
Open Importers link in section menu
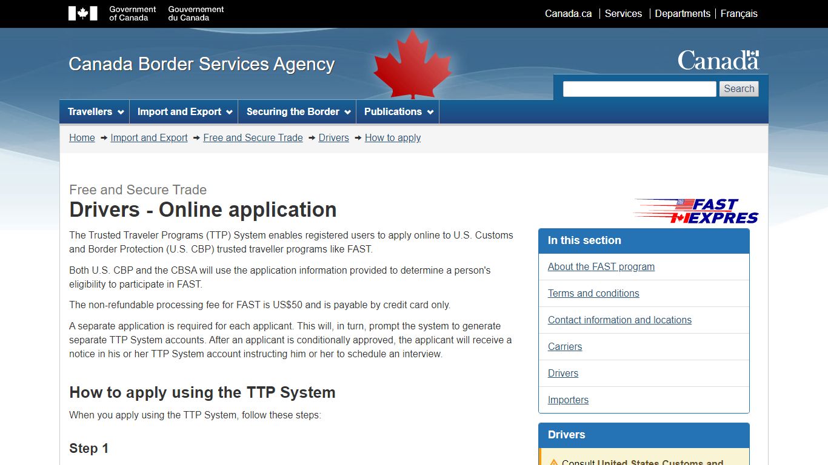pos(568,400)
